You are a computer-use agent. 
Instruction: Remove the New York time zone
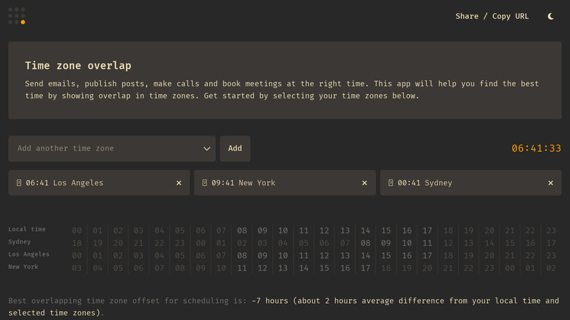364,183
